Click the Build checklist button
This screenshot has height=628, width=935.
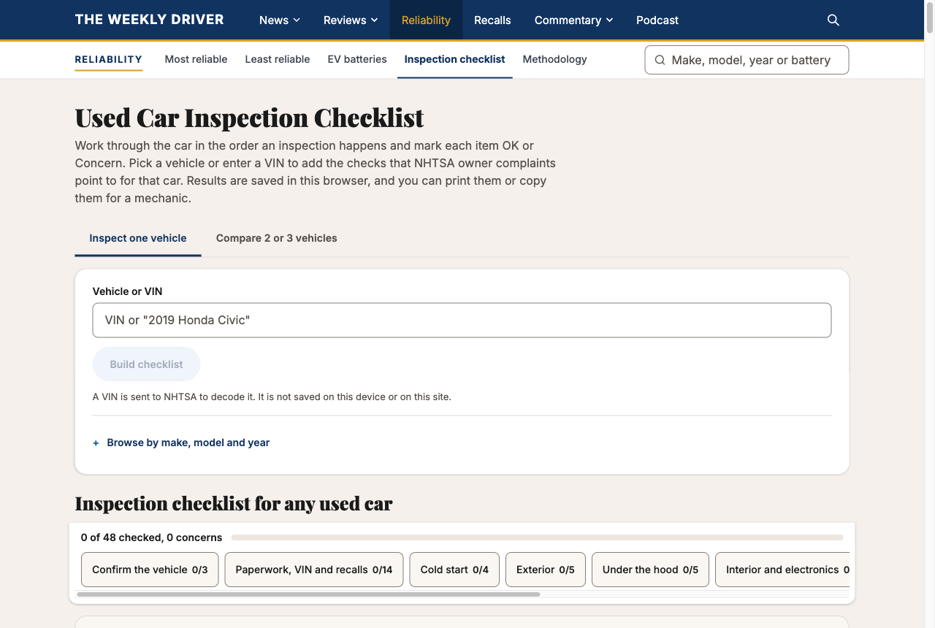coord(146,364)
